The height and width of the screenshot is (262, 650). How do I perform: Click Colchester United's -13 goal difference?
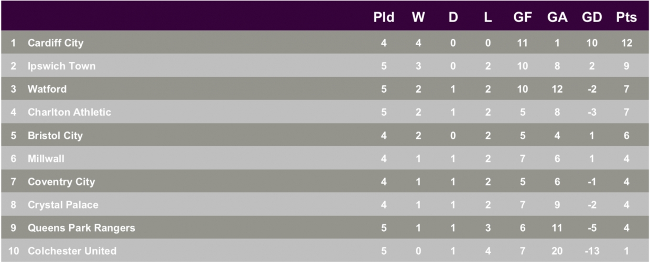point(592,251)
